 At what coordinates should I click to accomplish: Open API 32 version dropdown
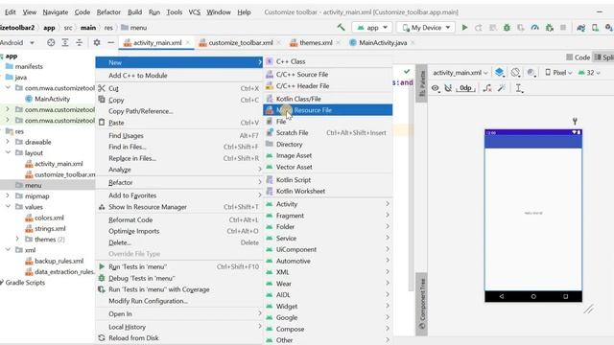point(589,73)
